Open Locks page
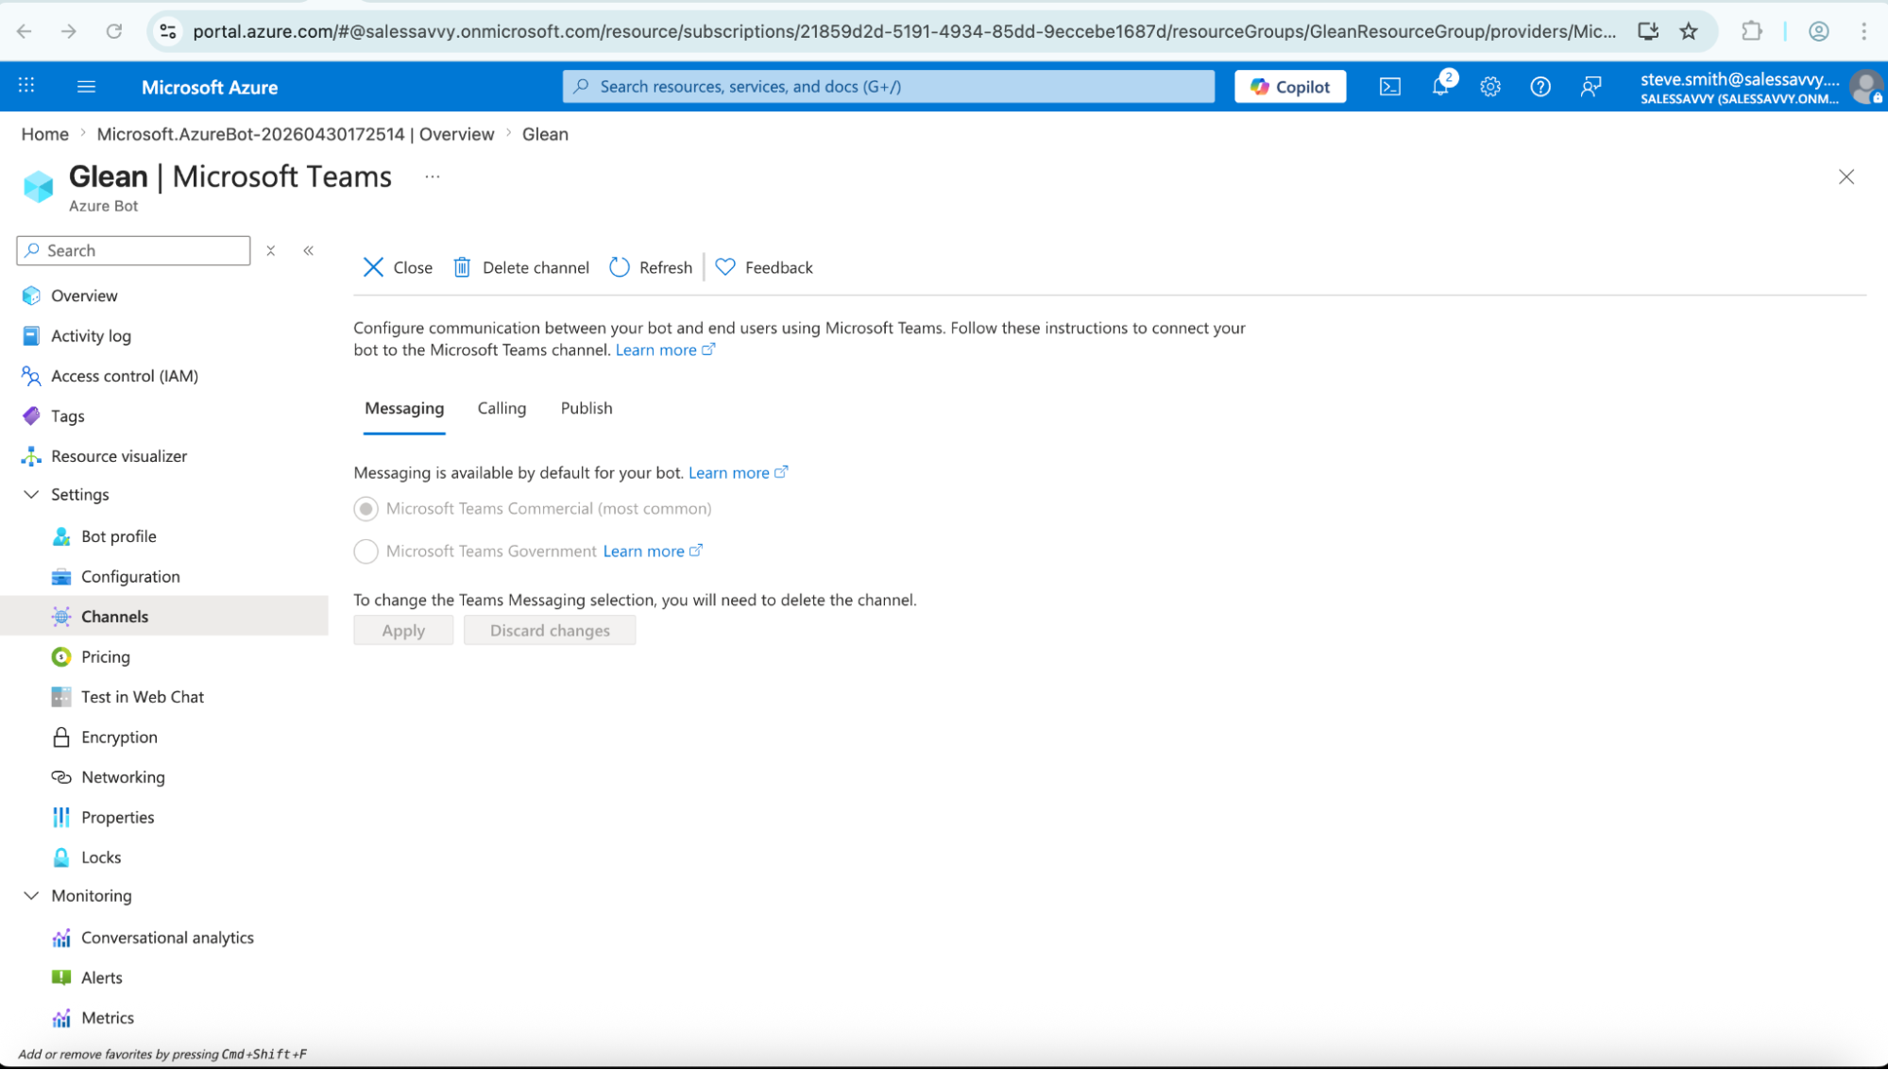 [x=101, y=858]
